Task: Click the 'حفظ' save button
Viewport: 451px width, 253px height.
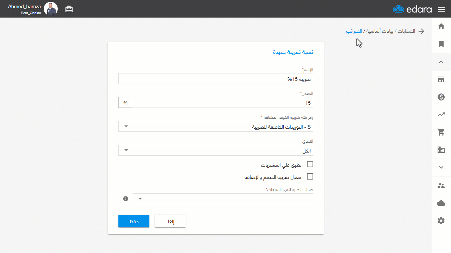Action: (134, 221)
